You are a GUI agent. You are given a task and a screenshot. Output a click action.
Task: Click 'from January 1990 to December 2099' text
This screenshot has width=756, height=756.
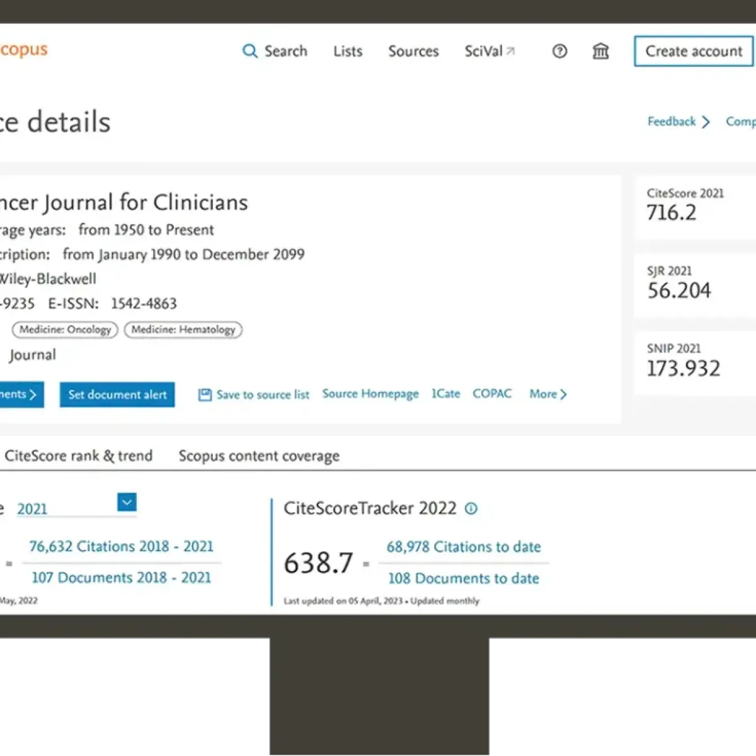(183, 255)
